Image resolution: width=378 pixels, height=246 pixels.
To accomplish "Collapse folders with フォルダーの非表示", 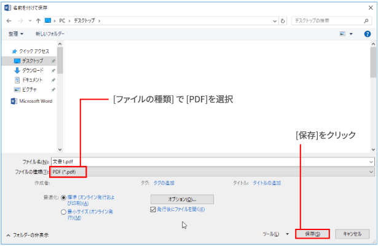I will [27, 234].
